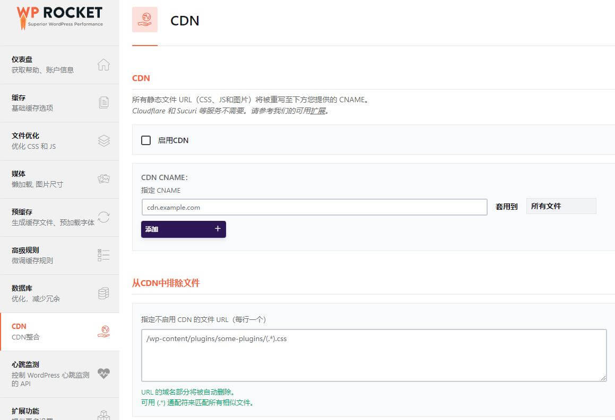The image size is (615, 420).
Task: Click the 添加 add CNAME button
Action: (183, 229)
